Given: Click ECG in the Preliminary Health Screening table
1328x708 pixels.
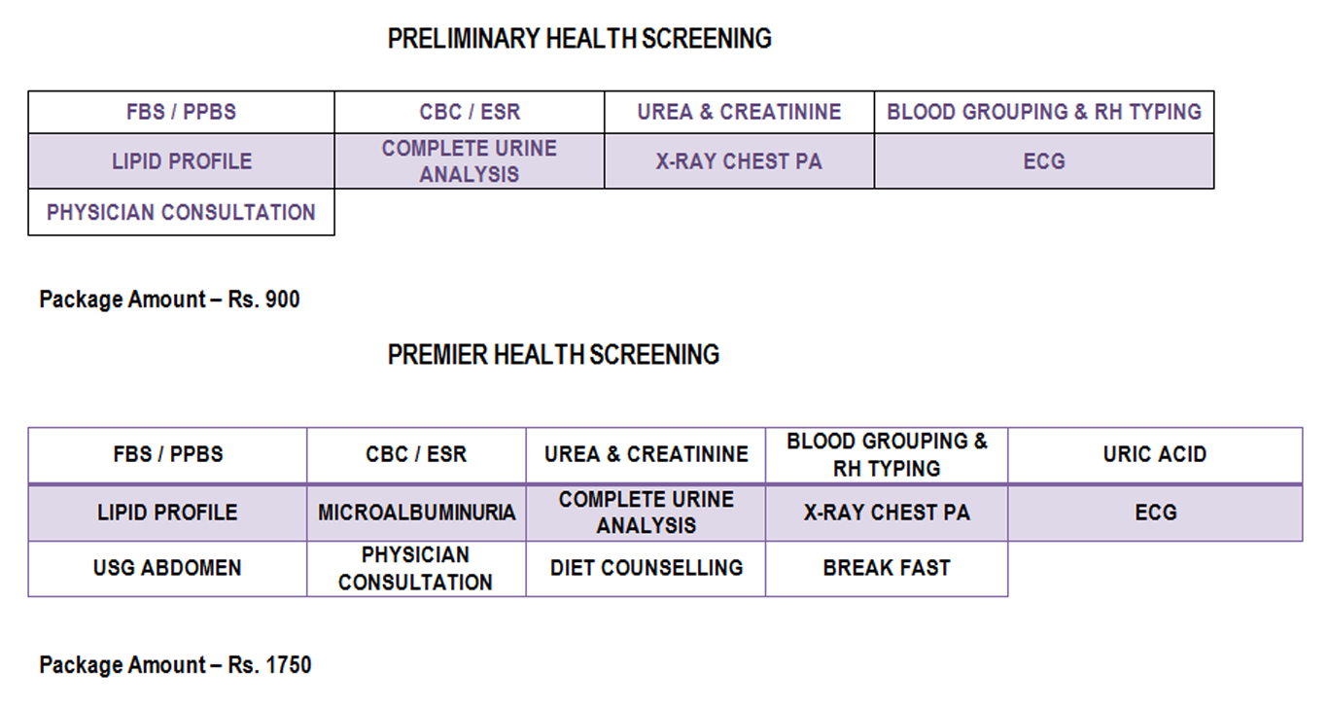Looking at the screenshot, I should (1043, 161).
